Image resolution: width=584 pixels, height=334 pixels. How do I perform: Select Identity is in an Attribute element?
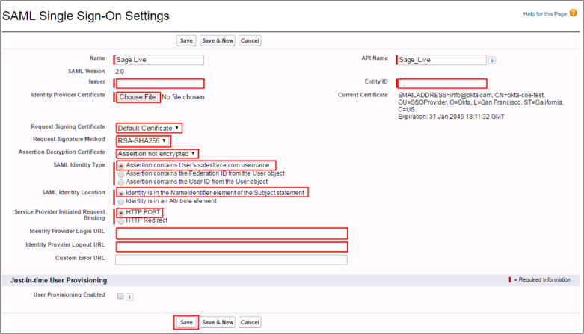[121, 201]
